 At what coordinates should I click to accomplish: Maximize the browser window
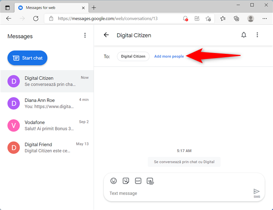click(252, 5)
